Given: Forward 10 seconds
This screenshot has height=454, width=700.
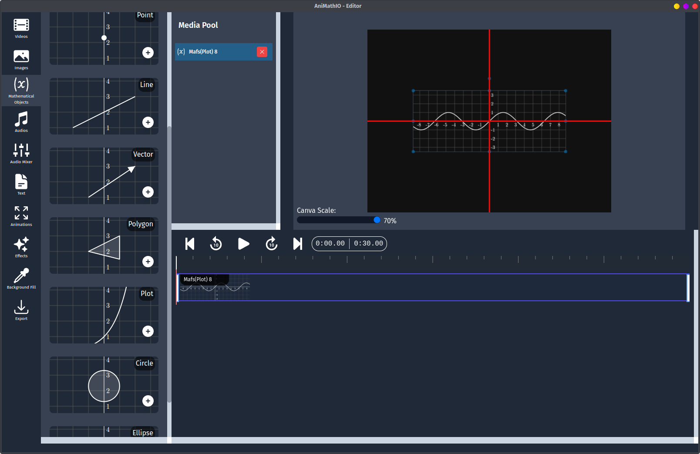Looking at the screenshot, I should (x=272, y=244).
